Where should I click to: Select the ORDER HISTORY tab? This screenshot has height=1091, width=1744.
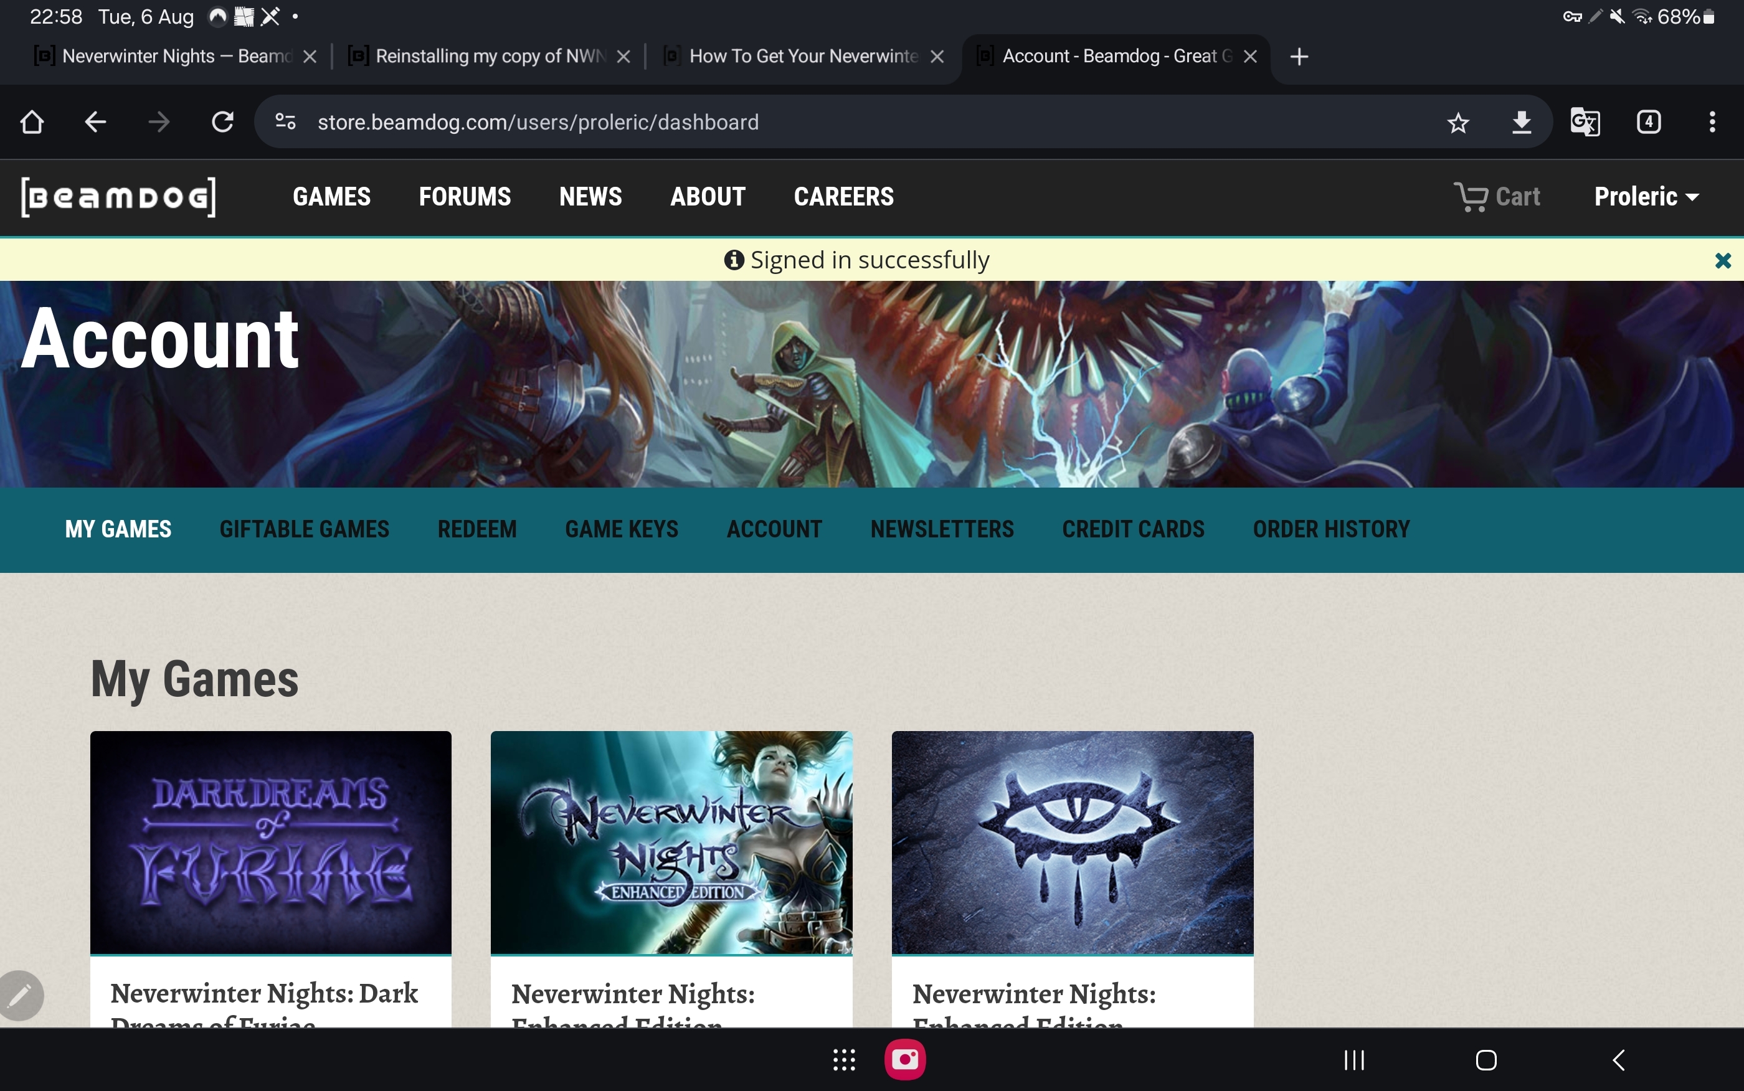tap(1331, 529)
